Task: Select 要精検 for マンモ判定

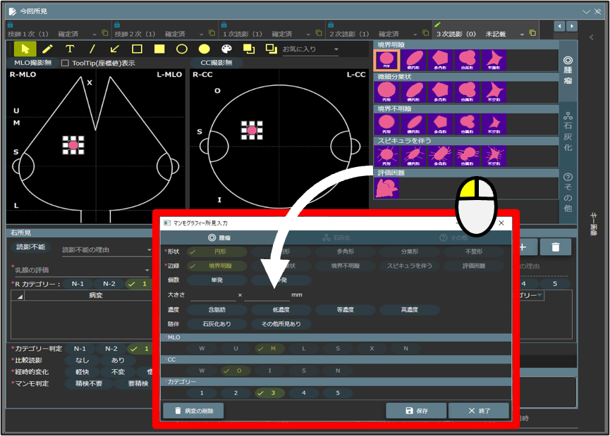Action: 138,384
